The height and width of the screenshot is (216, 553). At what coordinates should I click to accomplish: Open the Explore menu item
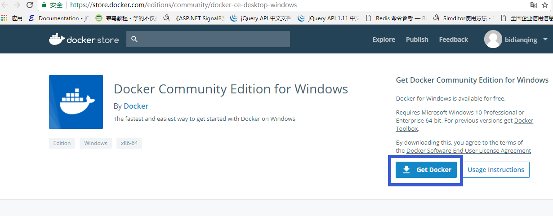(x=384, y=40)
